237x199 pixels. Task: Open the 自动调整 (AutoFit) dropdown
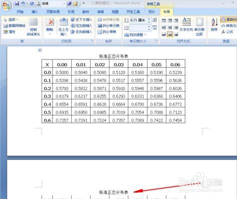point(135,34)
